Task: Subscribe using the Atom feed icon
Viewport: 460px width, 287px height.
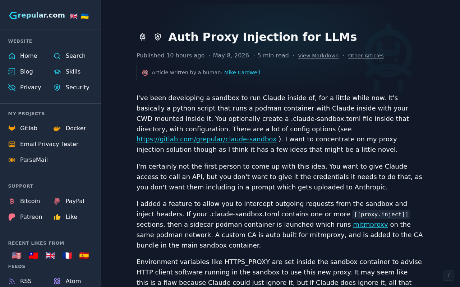Action: [57, 281]
